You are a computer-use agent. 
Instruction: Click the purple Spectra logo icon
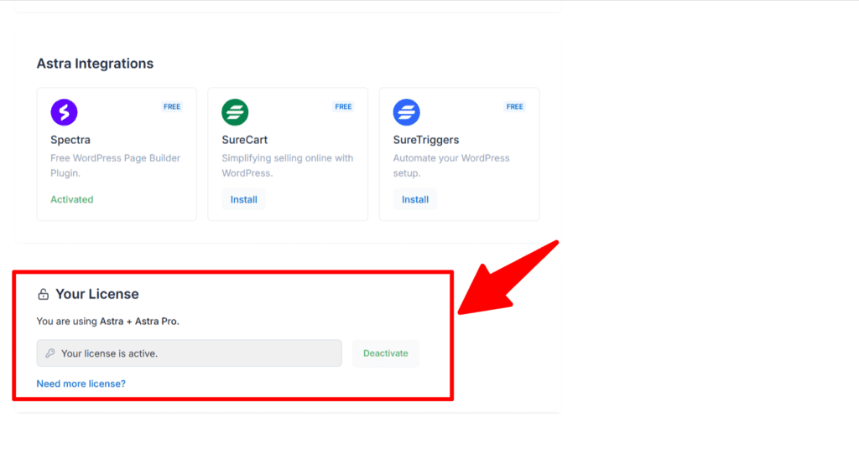tap(64, 112)
